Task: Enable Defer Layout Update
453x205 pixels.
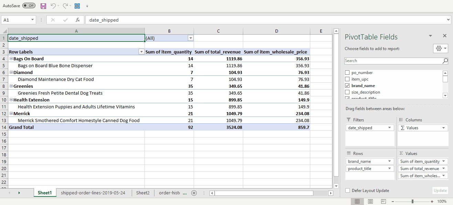Action: coord(347,190)
